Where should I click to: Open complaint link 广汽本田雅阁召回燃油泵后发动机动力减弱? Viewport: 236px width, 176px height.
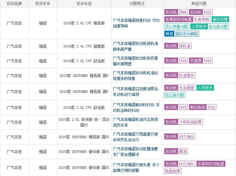[135, 92]
